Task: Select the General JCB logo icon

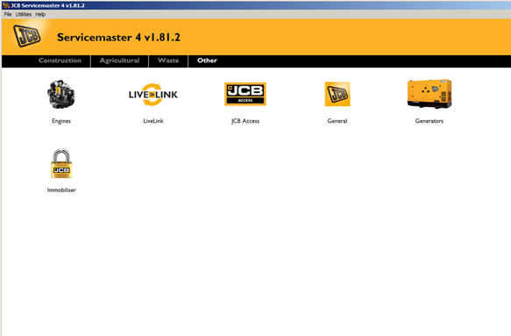Action: pos(337,94)
